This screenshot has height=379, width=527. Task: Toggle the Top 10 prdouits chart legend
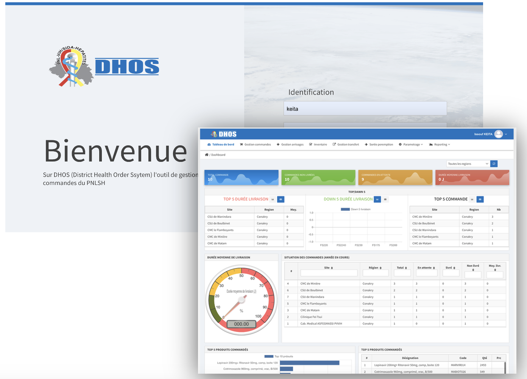click(x=279, y=356)
